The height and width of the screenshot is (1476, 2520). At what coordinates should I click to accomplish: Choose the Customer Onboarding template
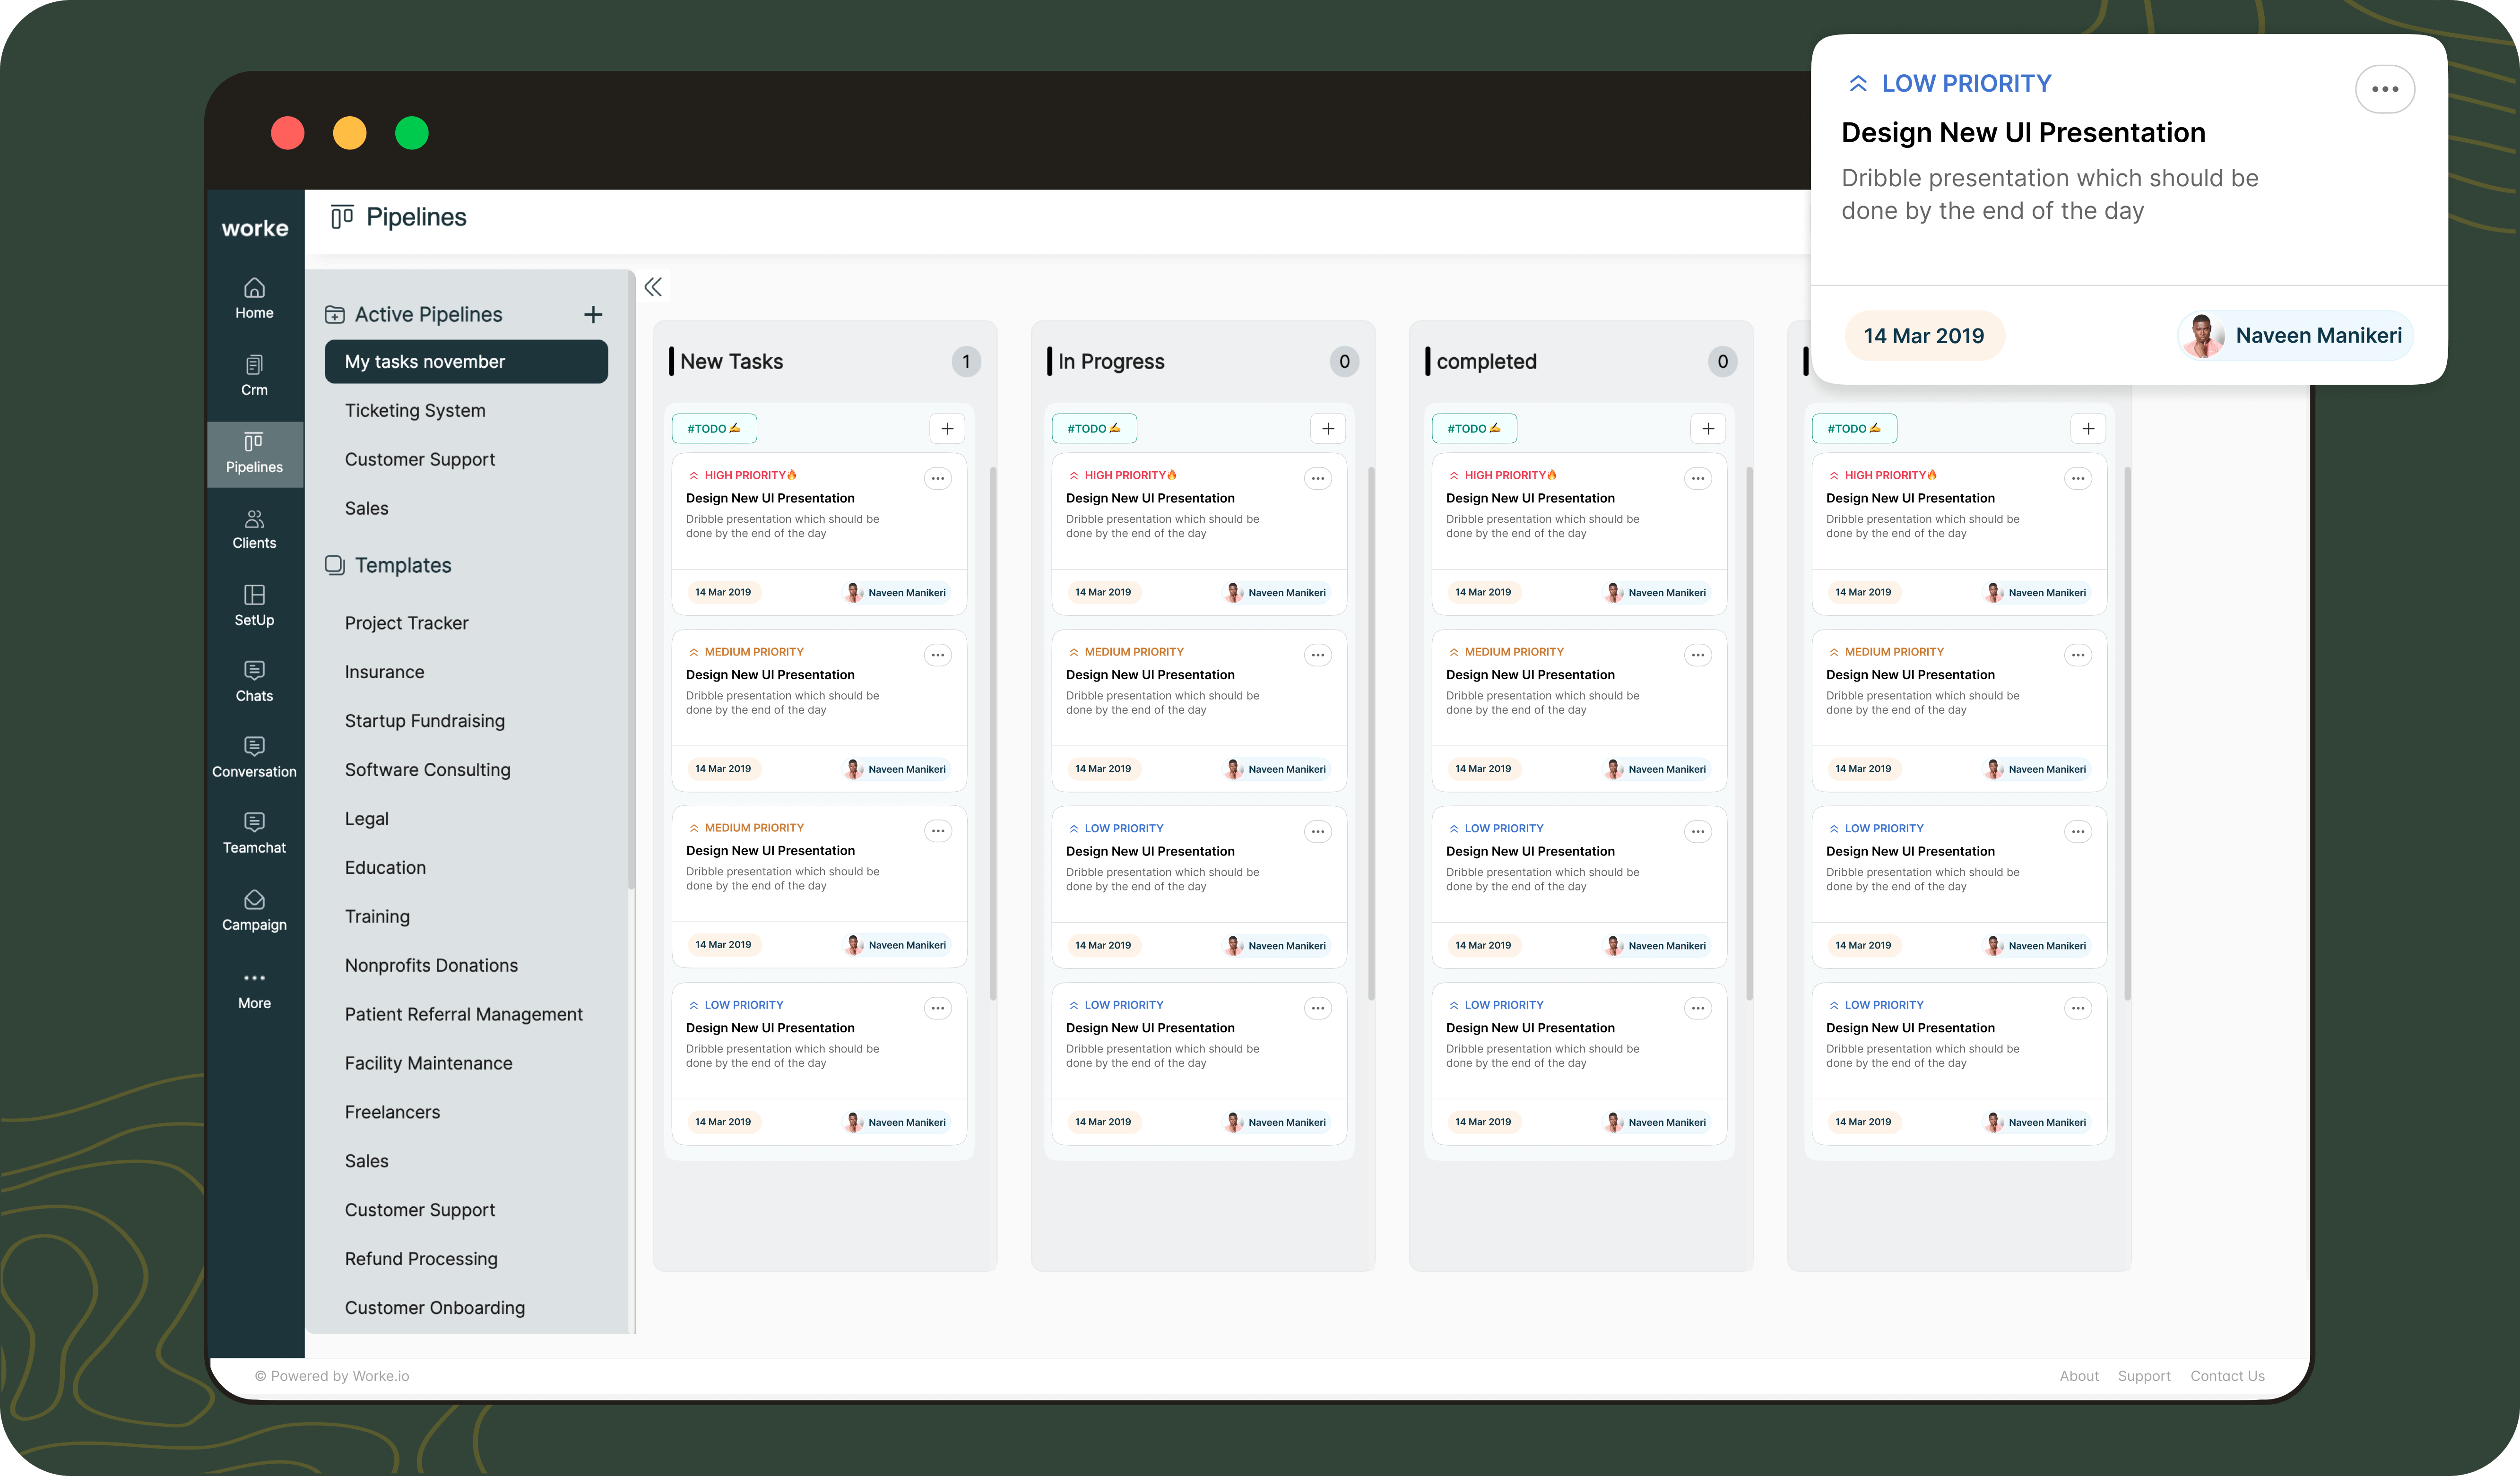coord(434,1308)
